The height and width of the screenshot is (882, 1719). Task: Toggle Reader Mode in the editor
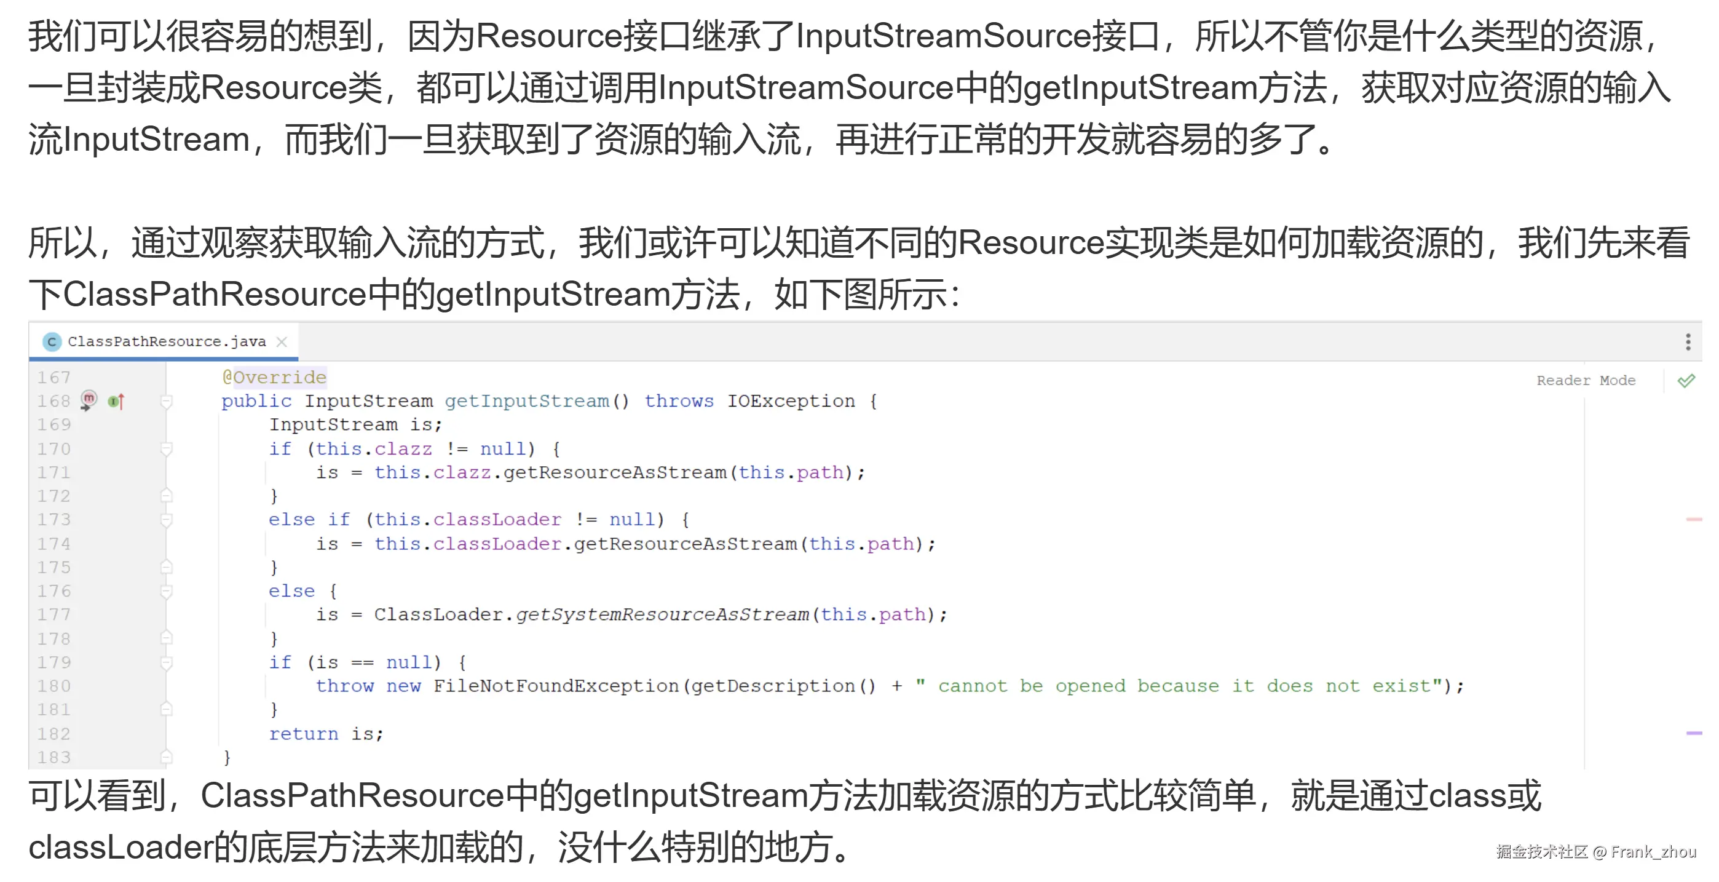pos(1586,381)
